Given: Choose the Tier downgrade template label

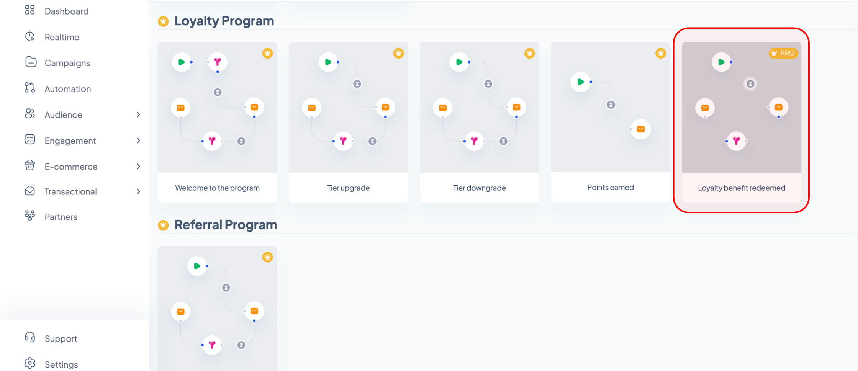Looking at the screenshot, I should point(479,188).
